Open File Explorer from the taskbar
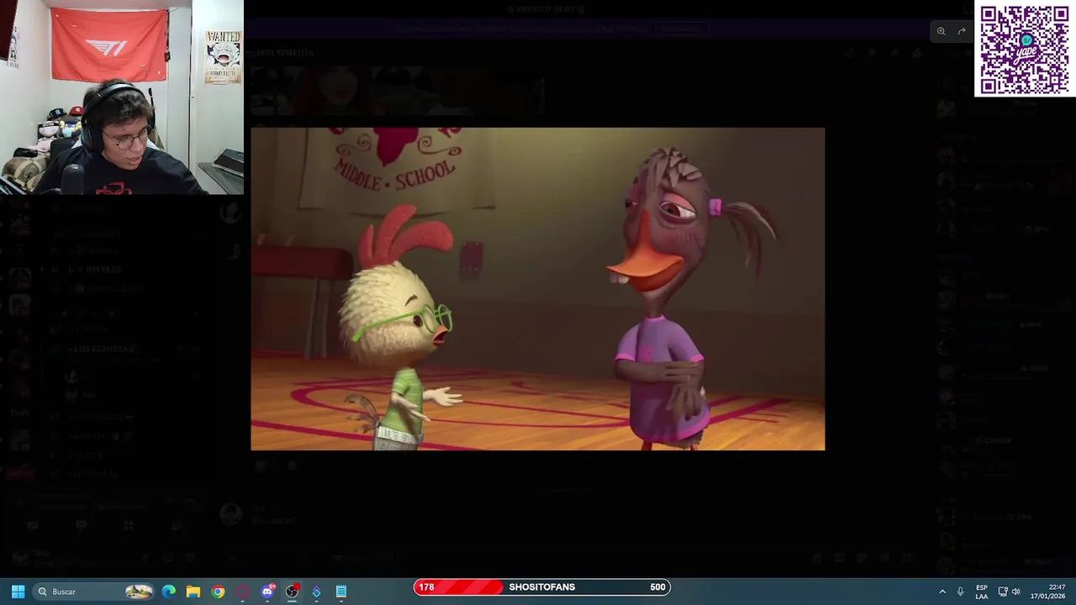 pyautogui.click(x=193, y=592)
